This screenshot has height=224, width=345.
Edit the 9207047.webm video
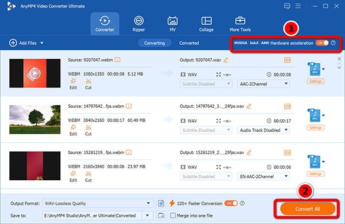(73, 84)
